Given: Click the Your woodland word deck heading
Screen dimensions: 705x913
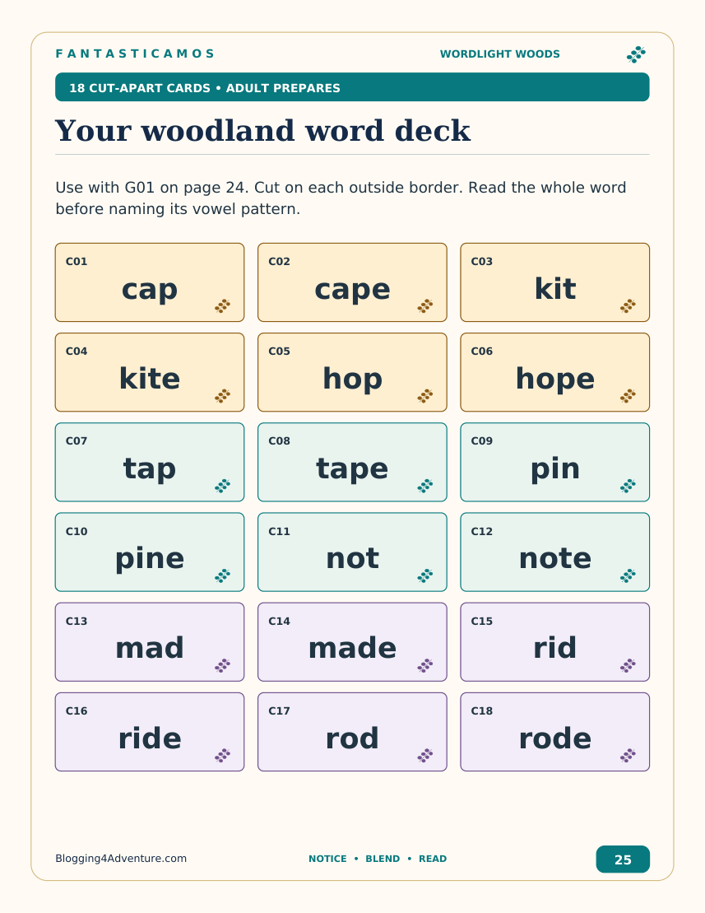Looking at the screenshot, I should click(262, 130).
